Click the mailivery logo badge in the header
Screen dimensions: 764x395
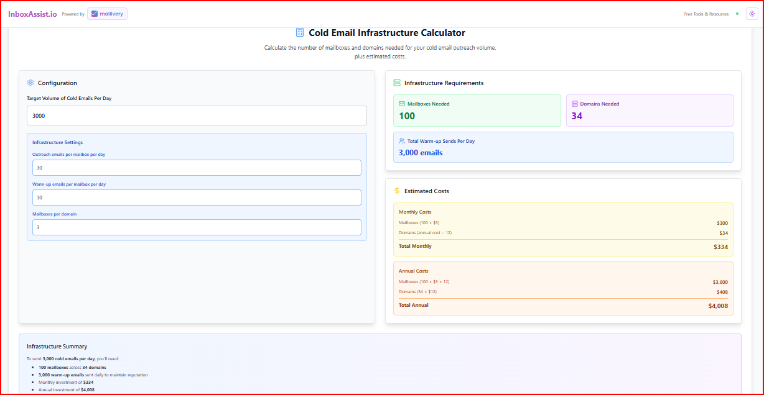click(107, 13)
